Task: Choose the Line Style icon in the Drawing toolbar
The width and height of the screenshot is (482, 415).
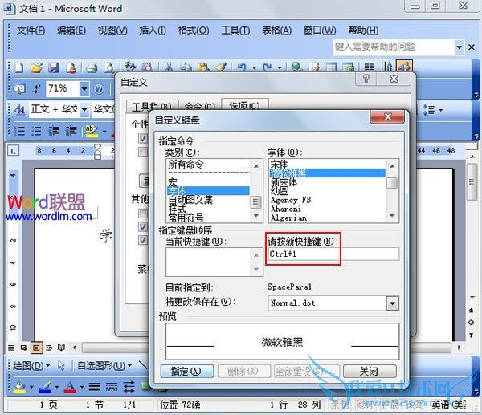Action: click(x=95, y=387)
